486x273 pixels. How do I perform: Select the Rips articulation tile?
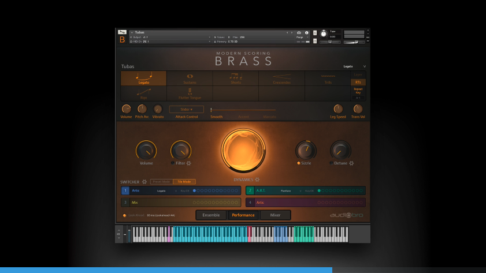(143, 94)
